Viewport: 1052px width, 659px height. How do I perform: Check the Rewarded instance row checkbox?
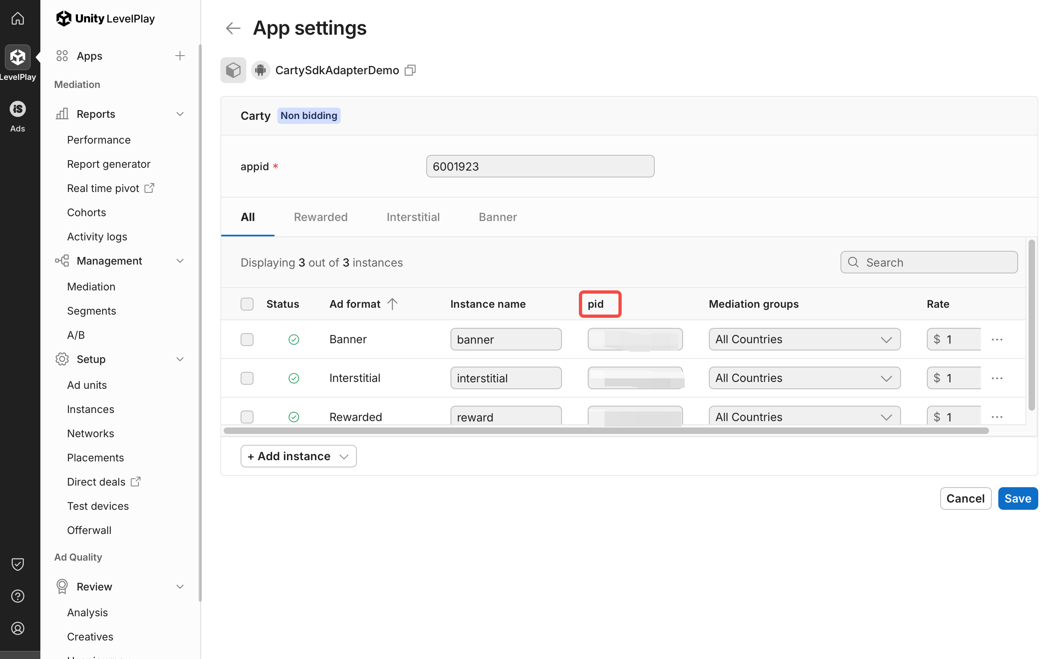247,417
